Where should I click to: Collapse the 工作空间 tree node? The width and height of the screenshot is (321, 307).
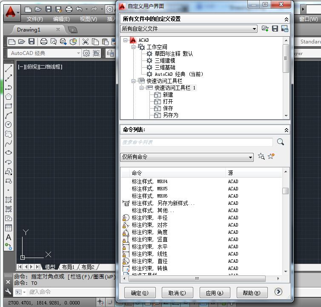click(x=133, y=47)
